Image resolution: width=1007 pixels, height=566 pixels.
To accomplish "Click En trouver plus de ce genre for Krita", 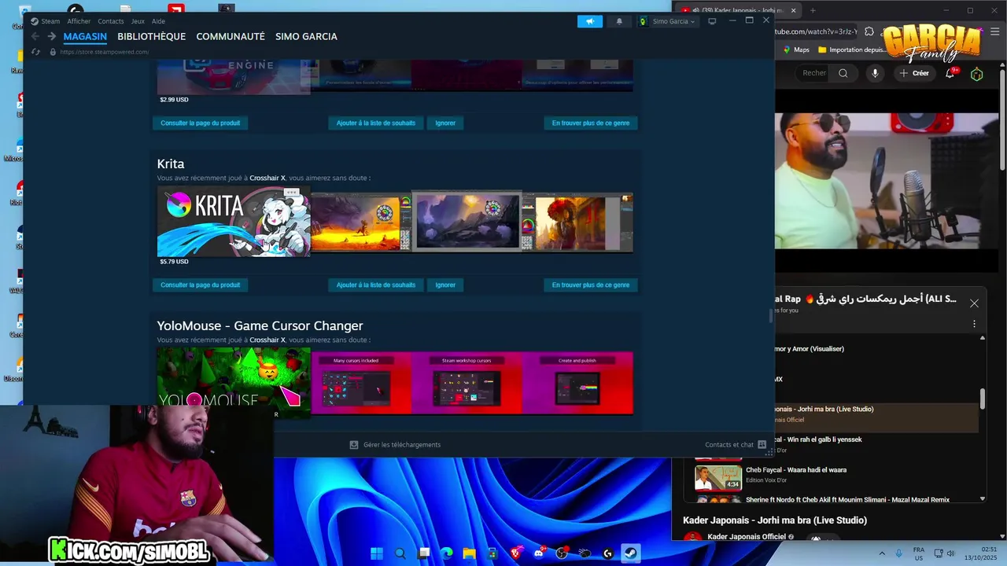I will [591, 285].
